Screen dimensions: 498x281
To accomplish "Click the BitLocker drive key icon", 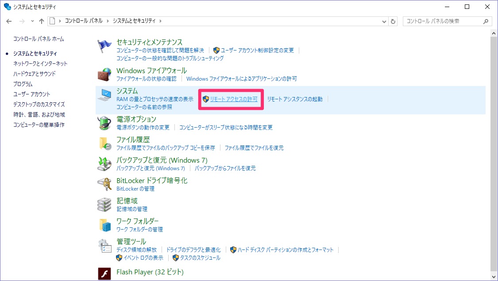I will [x=104, y=184].
